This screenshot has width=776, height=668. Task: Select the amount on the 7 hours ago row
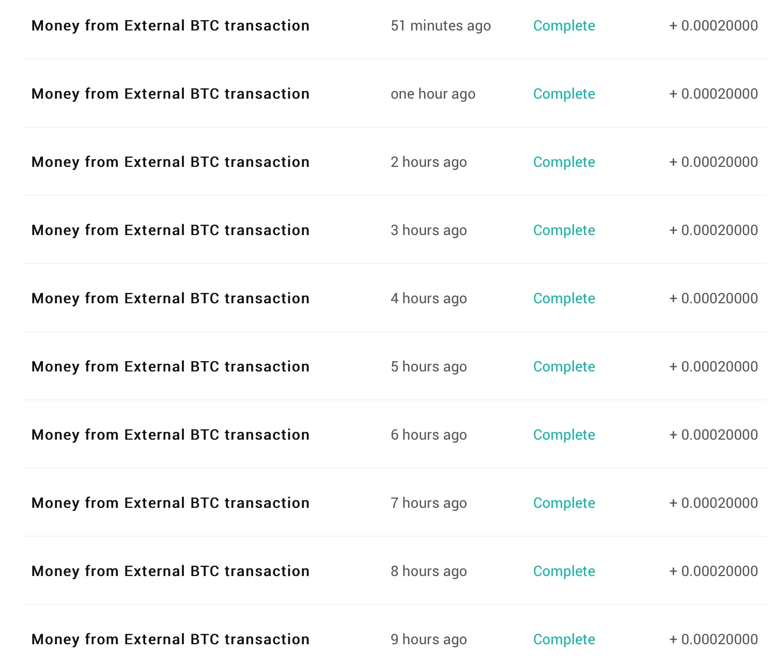[x=713, y=503]
